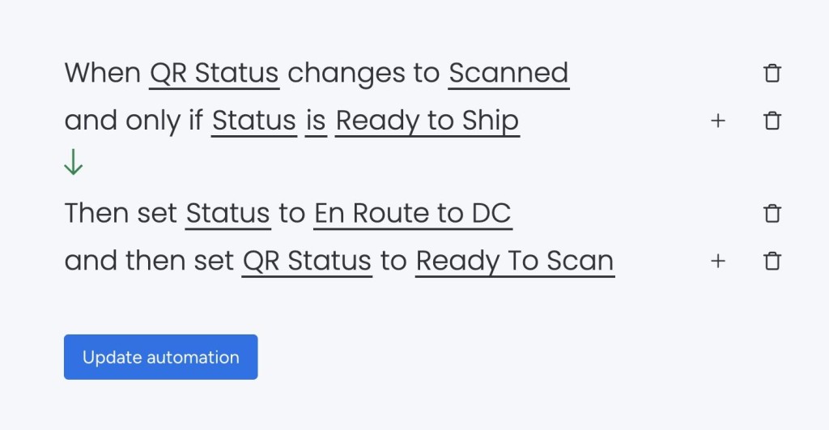This screenshot has width=829, height=430.
Task: Click the 'and then set' action text
Action: [149, 262]
